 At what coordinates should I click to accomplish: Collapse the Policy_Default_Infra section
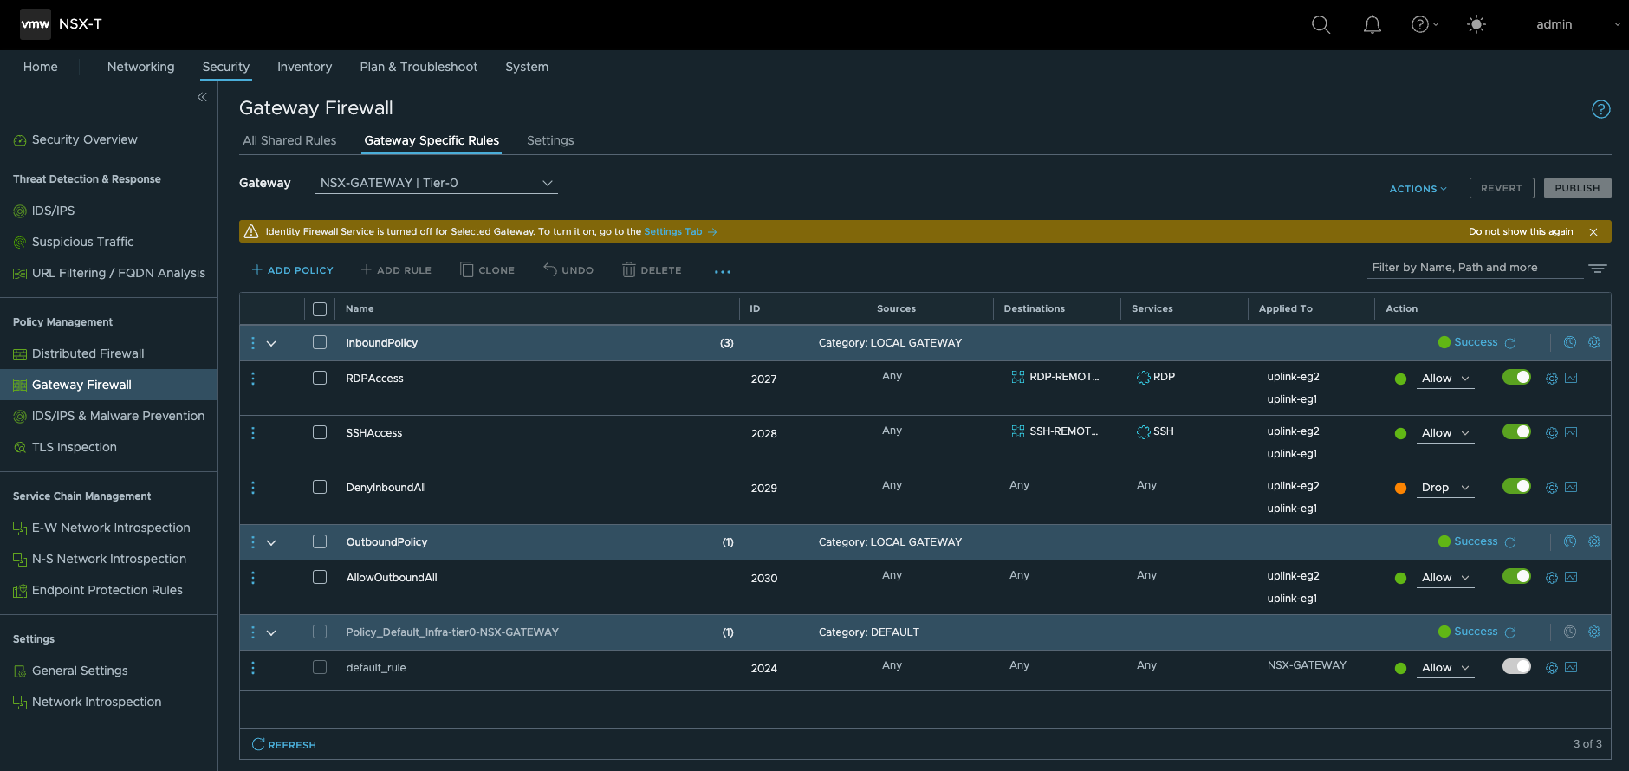click(x=271, y=633)
